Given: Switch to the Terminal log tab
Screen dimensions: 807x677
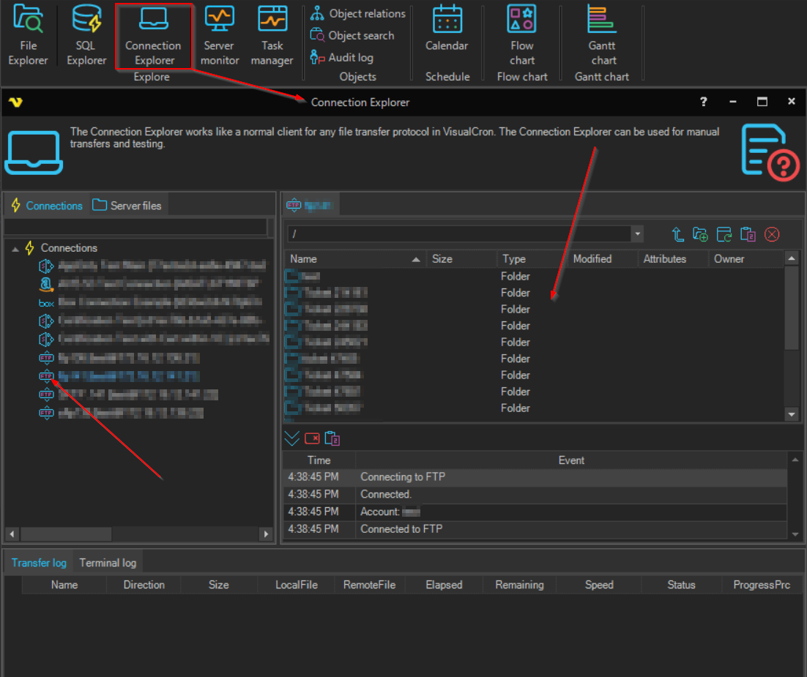Looking at the screenshot, I should tap(108, 563).
